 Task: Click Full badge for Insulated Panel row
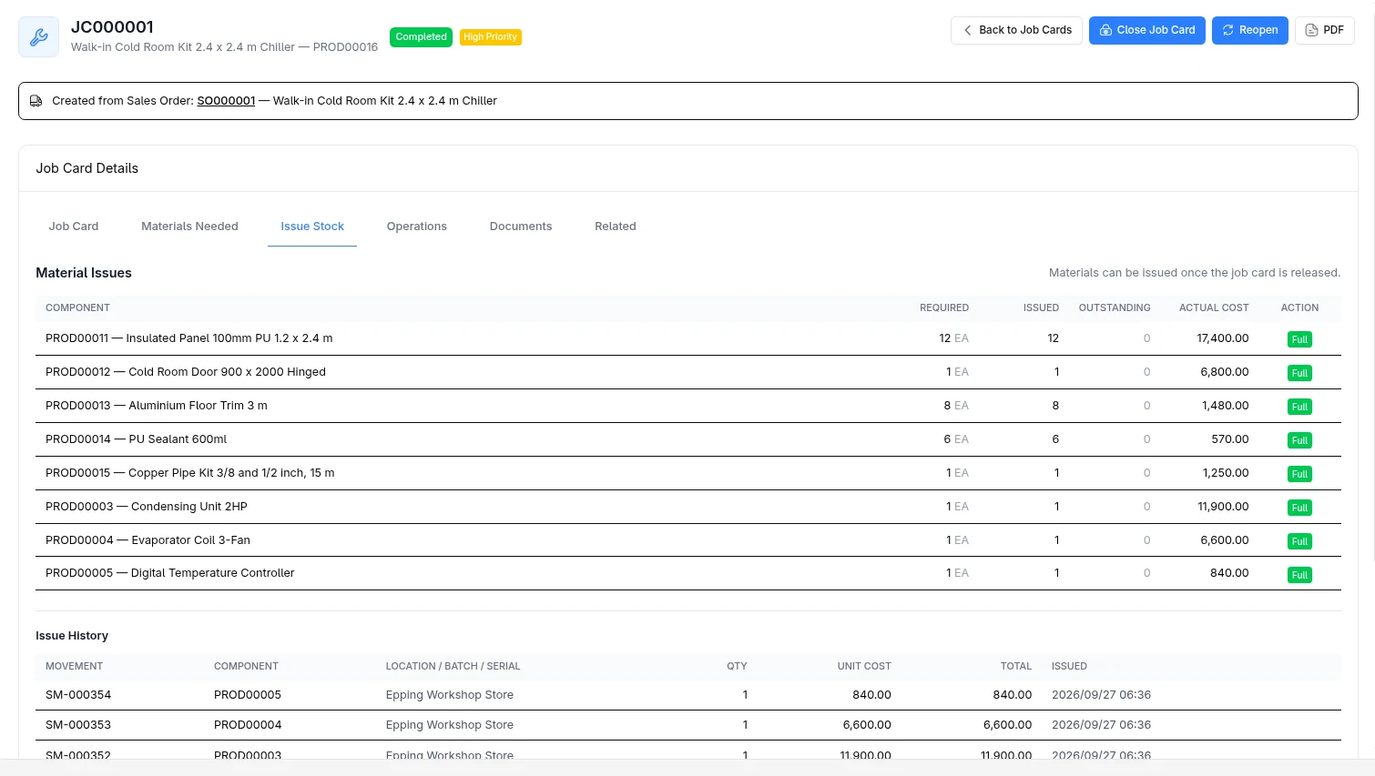tap(1299, 339)
